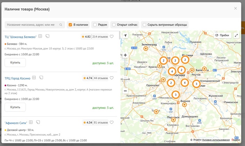Click heart icon for ТРЦ Город Косино
Screen dimensions: 245x146
112,78
